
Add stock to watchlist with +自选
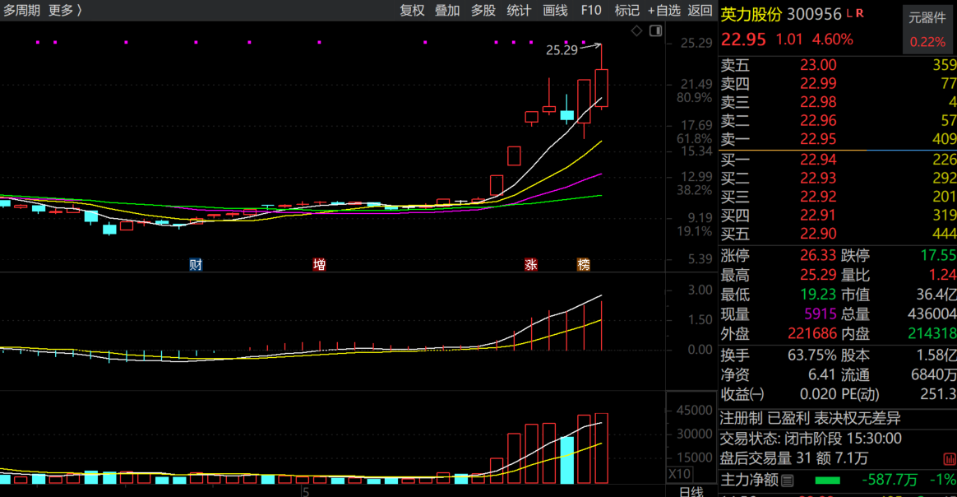pos(664,11)
